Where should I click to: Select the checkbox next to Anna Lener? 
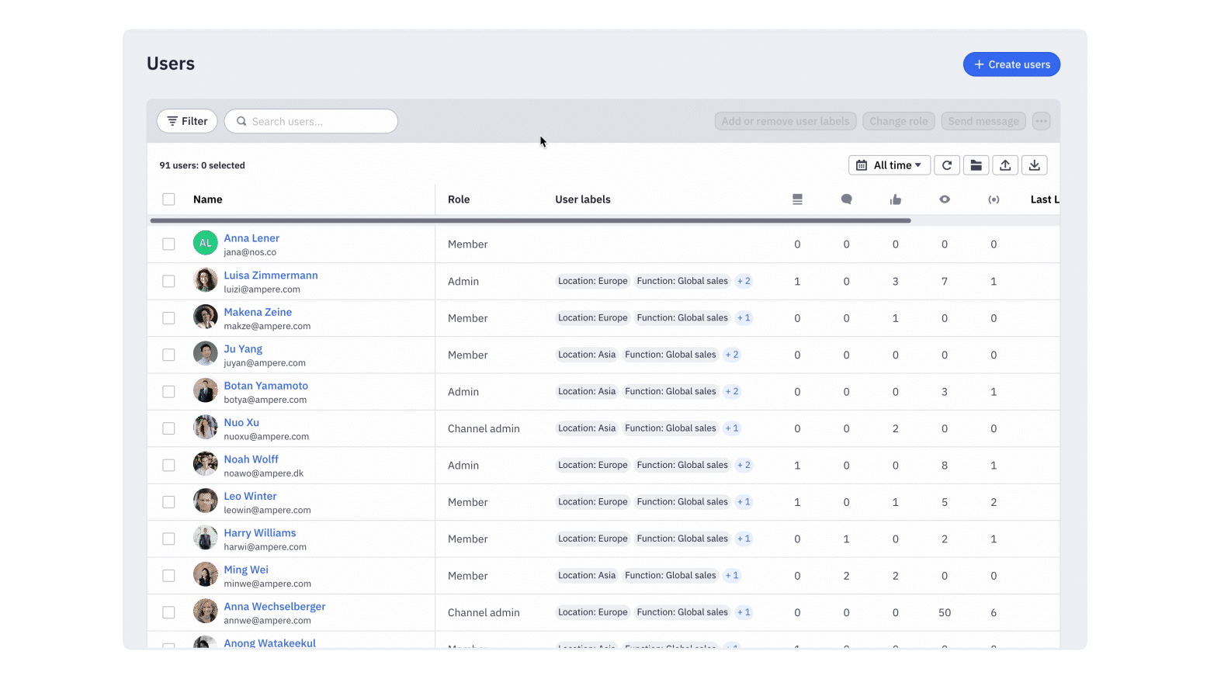pyautogui.click(x=168, y=244)
